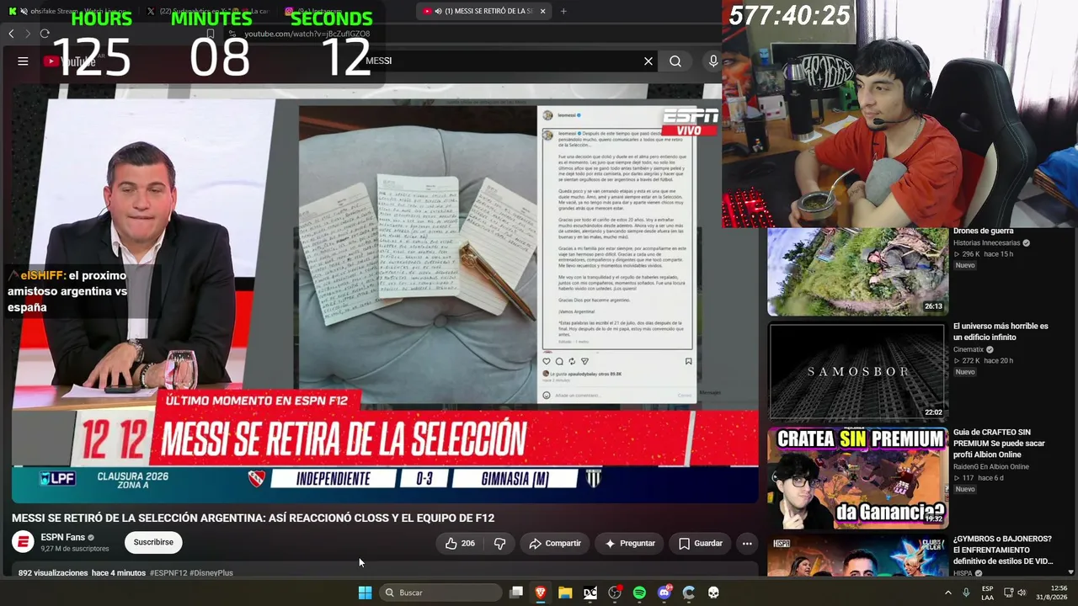Open the Discord taskbar icon
Screen dimensions: 1078x606
click(664, 593)
